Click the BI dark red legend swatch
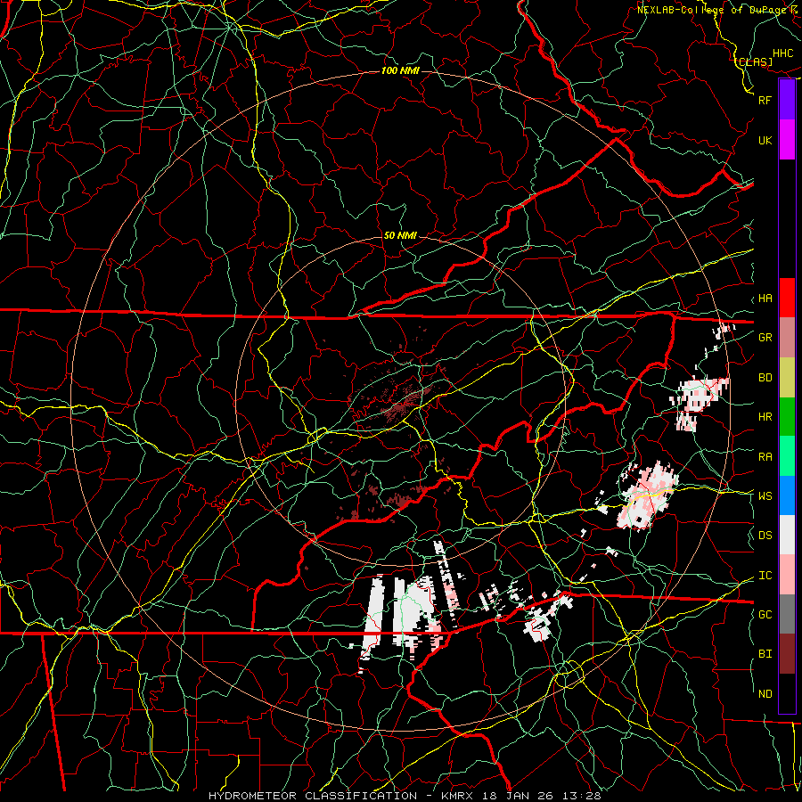802x802 pixels. (787, 654)
